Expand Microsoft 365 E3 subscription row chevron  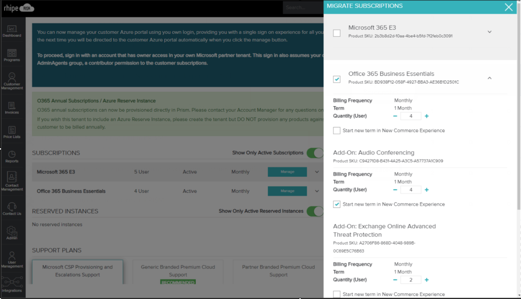pyautogui.click(x=317, y=172)
